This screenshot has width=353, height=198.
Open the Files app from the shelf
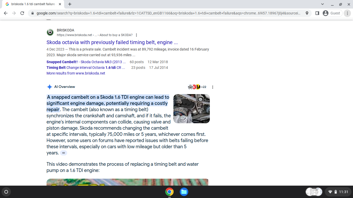pyautogui.click(x=184, y=192)
